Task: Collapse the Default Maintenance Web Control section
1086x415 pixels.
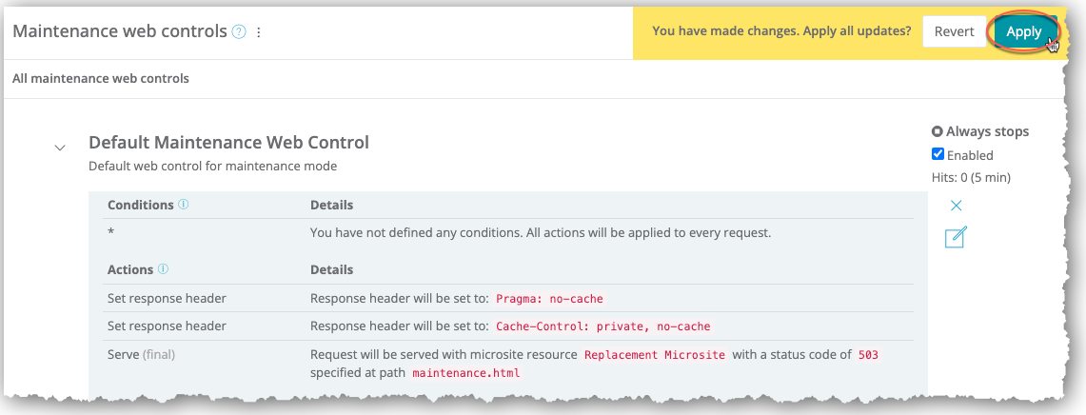Action: [60, 148]
